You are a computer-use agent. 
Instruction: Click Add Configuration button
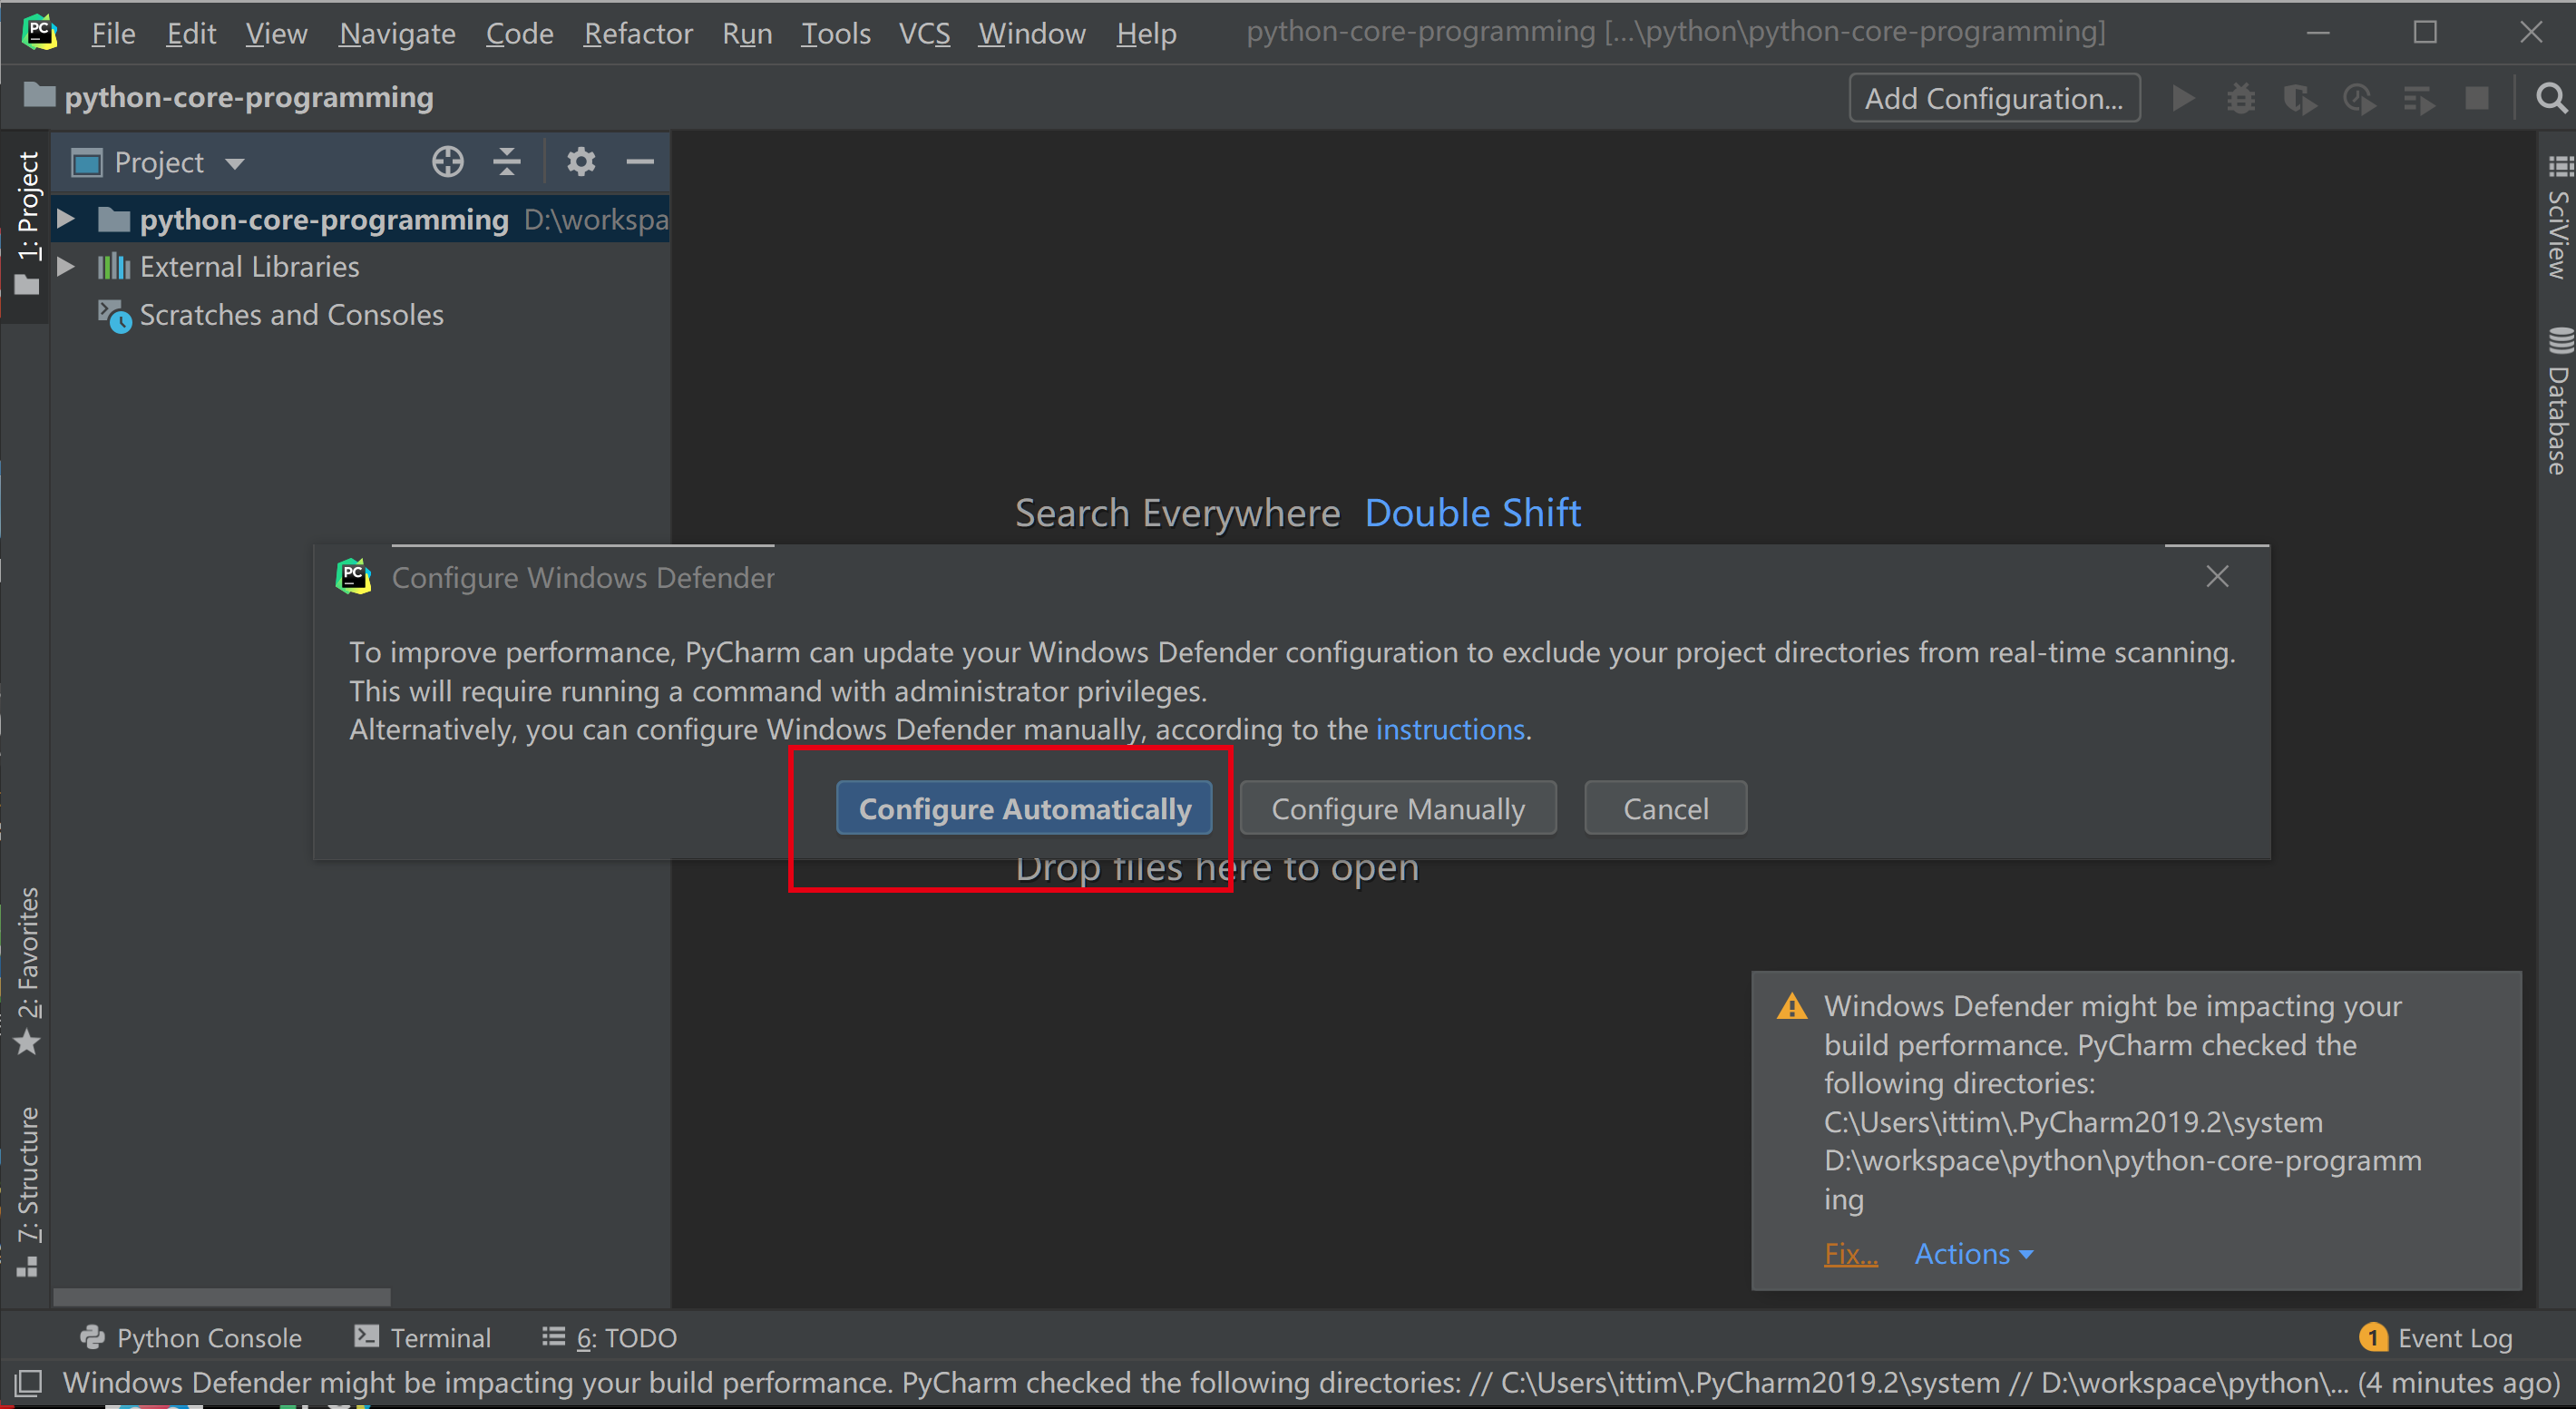[1994, 98]
